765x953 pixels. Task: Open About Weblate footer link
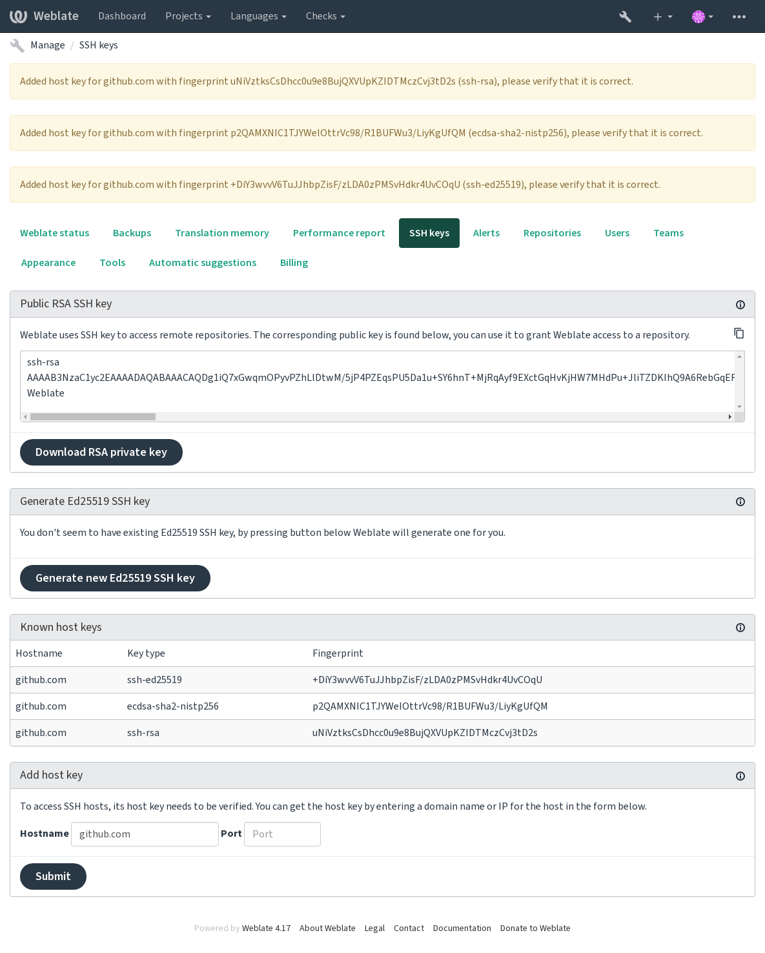click(327, 928)
